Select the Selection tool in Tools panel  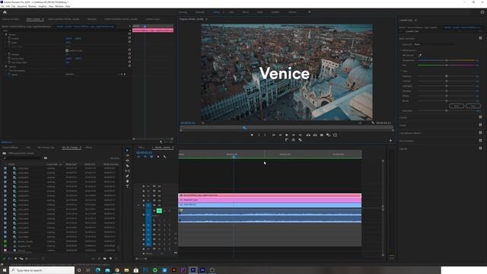(x=127, y=151)
